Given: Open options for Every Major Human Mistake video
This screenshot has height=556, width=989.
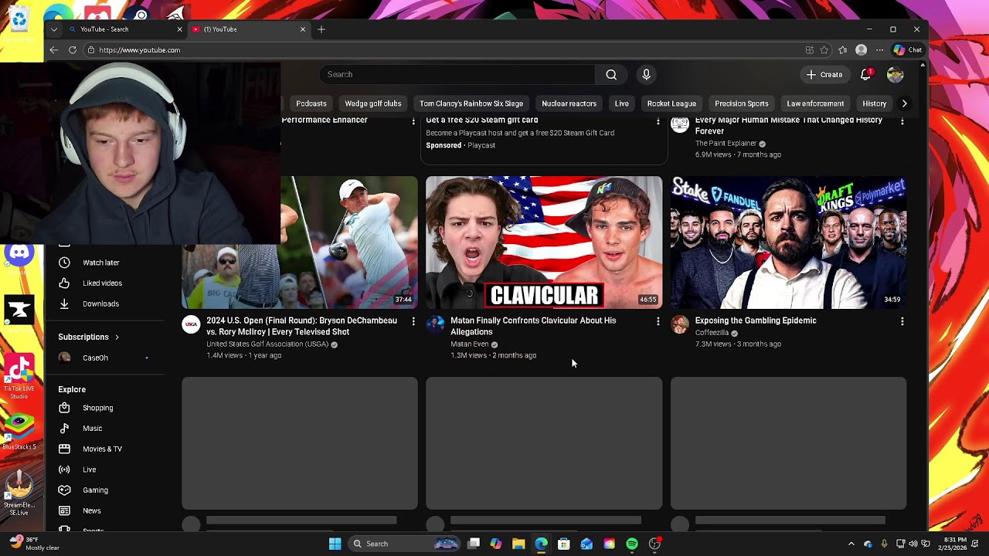Looking at the screenshot, I should pos(902,121).
